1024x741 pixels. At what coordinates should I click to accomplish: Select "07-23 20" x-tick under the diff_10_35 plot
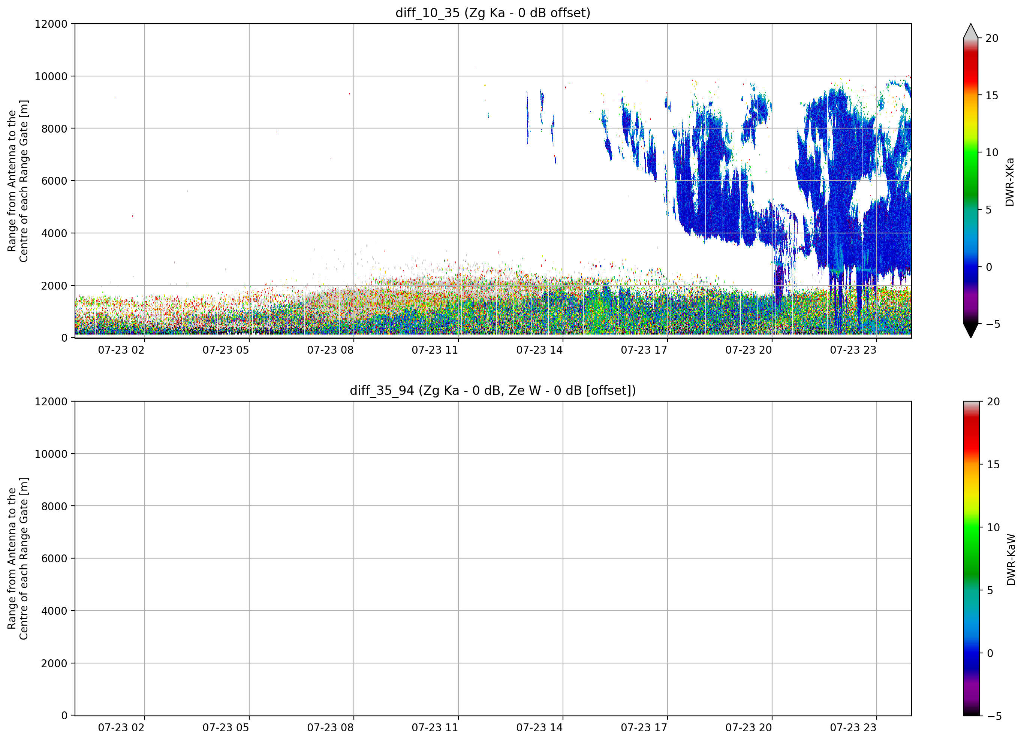(x=749, y=350)
